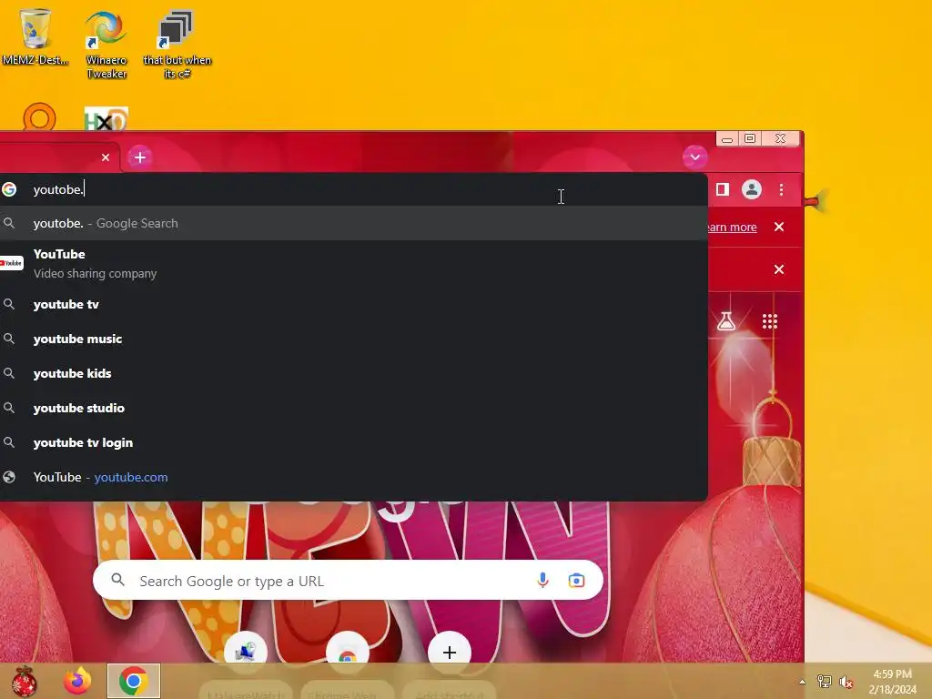Select Chrome in the taskbar
The height and width of the screenshot is (699, 932).
point(134,681)
